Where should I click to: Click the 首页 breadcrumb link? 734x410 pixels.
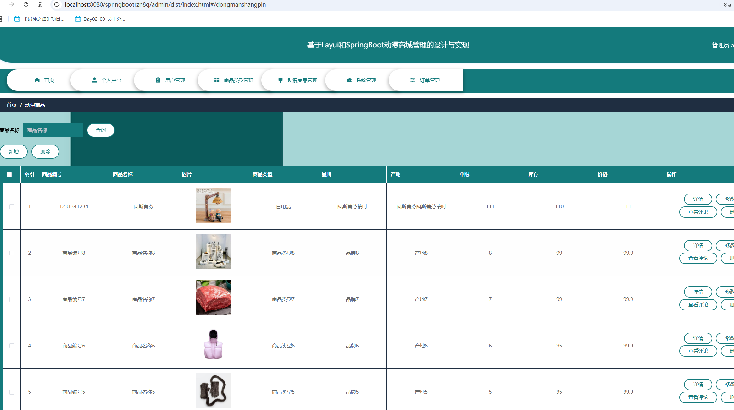(12, 105)
